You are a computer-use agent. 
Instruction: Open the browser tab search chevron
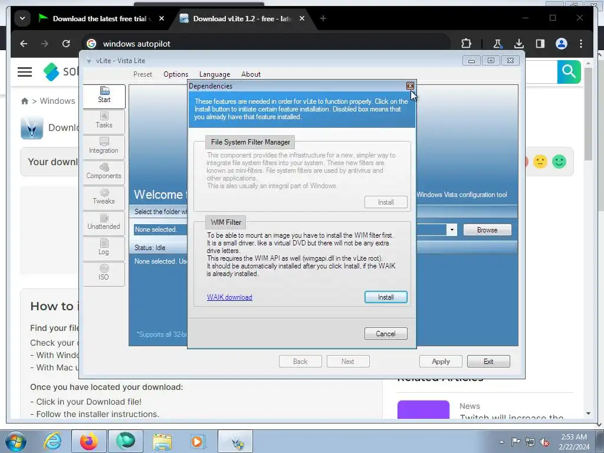point(22,18)
